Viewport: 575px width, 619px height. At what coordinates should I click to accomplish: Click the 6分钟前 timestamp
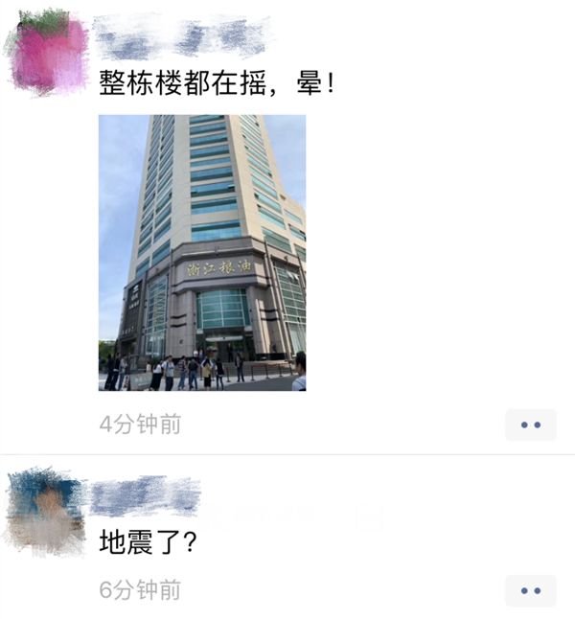[x=140, y=590]
